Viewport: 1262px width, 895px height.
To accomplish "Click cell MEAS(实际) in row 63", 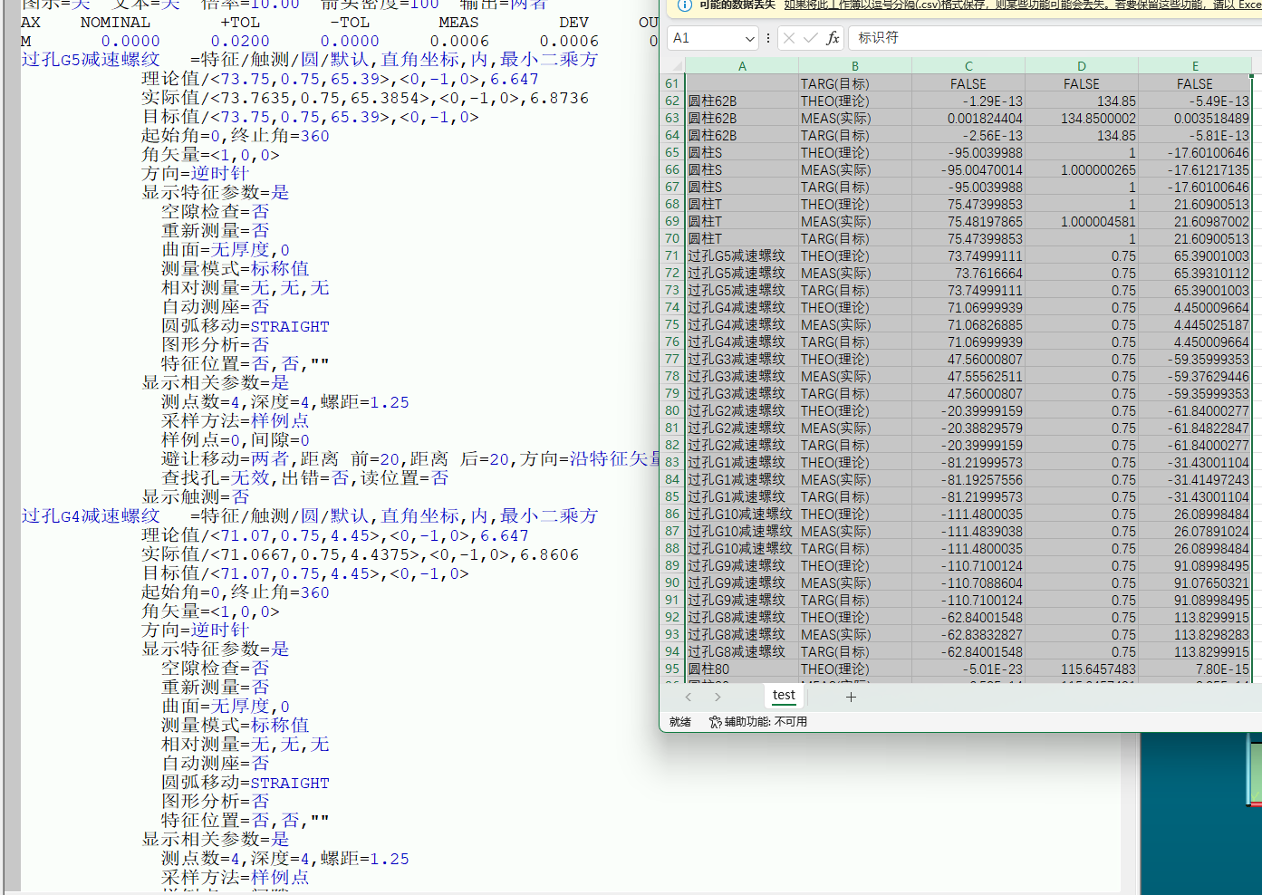I will pos(854,118).
